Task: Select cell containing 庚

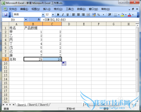Action: [x=16, y=55]
